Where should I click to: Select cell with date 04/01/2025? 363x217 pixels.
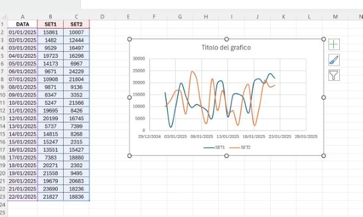(x=23, y=56)
